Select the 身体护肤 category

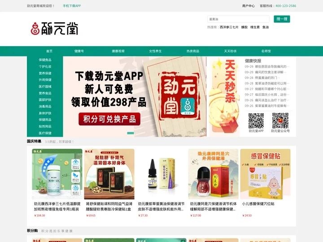[x=45, y=113]
